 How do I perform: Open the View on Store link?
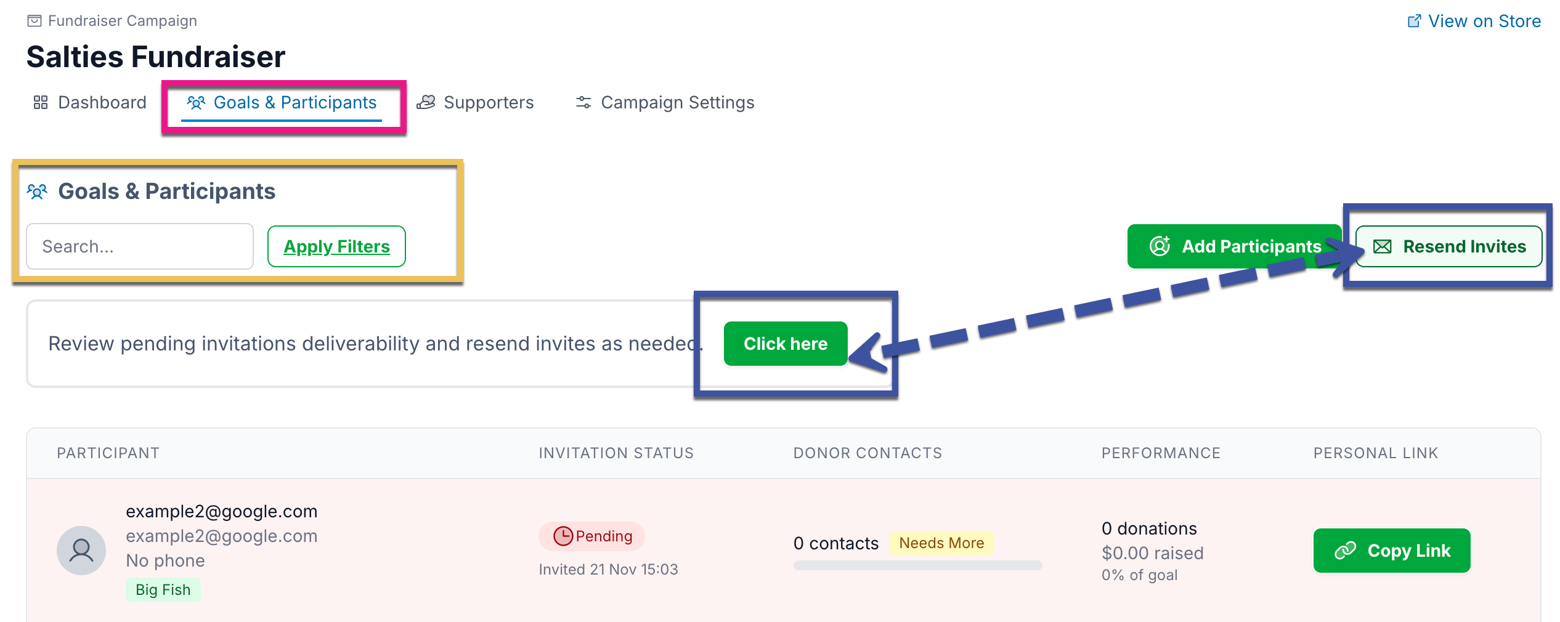(x=1474, y=21)
